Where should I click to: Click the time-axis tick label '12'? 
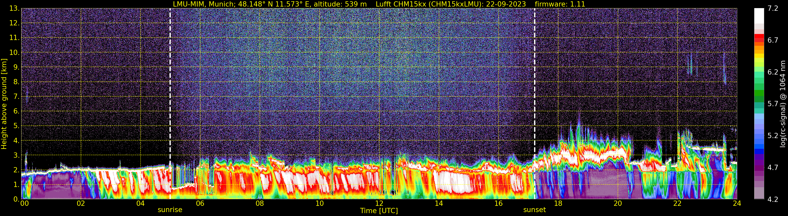[x=379, y=204]
